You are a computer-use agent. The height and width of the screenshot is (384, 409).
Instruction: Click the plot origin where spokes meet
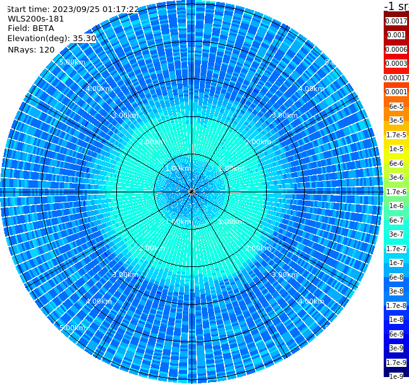pyautogui.click(x=192, y=192)
